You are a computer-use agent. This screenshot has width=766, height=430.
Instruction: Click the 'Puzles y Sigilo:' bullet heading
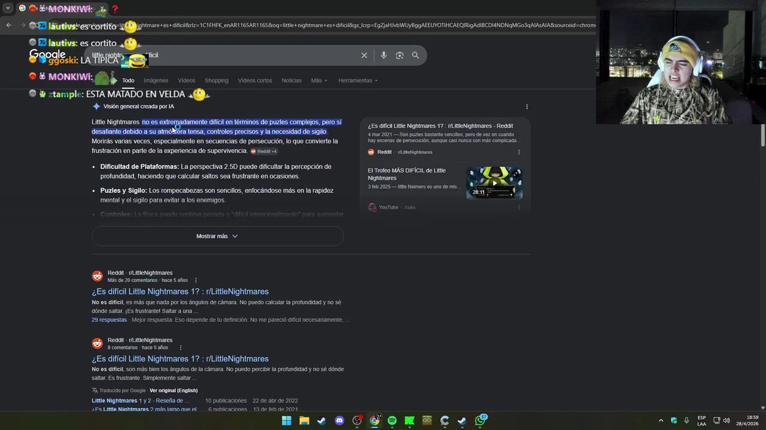(123, 191)
